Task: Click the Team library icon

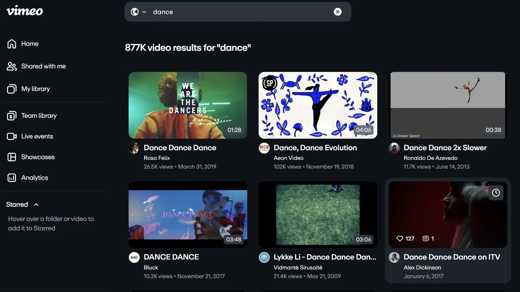Action: pos(12,116)
